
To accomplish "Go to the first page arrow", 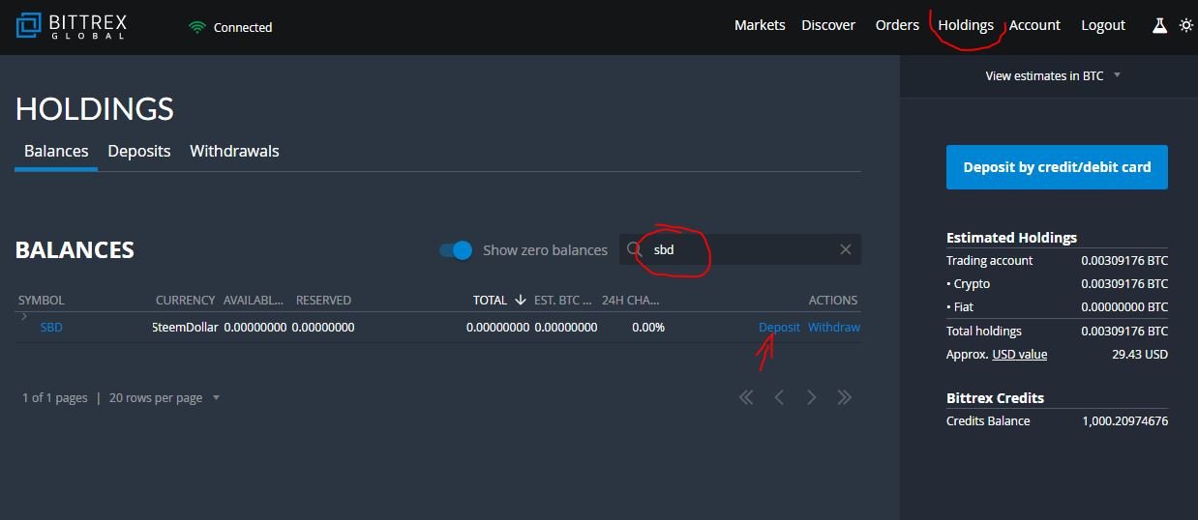I will coord(746,397).
